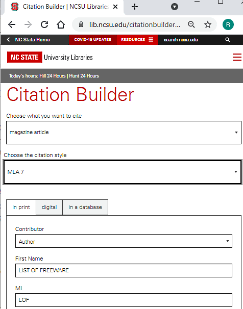Click the NC STATE red logo
This screenshot has width=243, height=309.
click(25, 57)
